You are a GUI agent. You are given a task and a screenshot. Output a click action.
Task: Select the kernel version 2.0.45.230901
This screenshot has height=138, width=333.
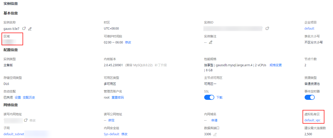[x=114, y=65]
